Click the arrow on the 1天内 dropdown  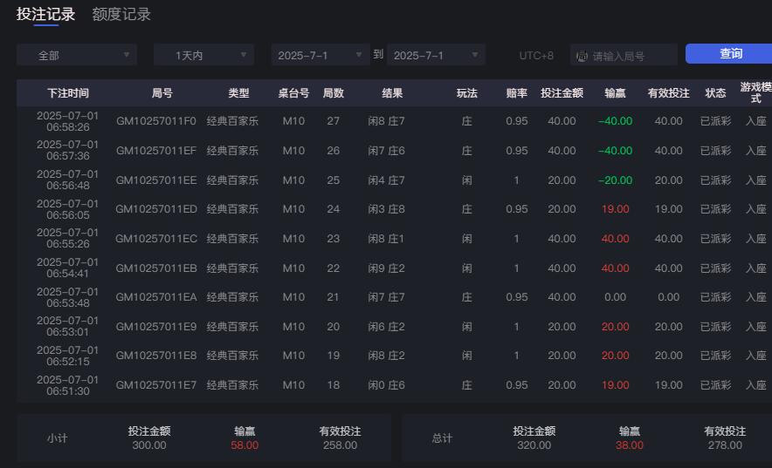pos(244,55)
